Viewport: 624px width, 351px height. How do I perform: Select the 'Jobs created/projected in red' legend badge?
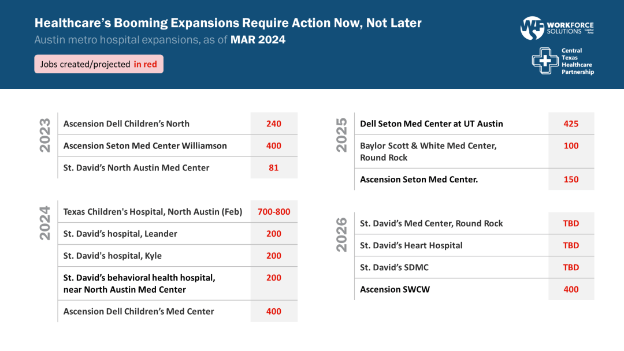(99, 64)
